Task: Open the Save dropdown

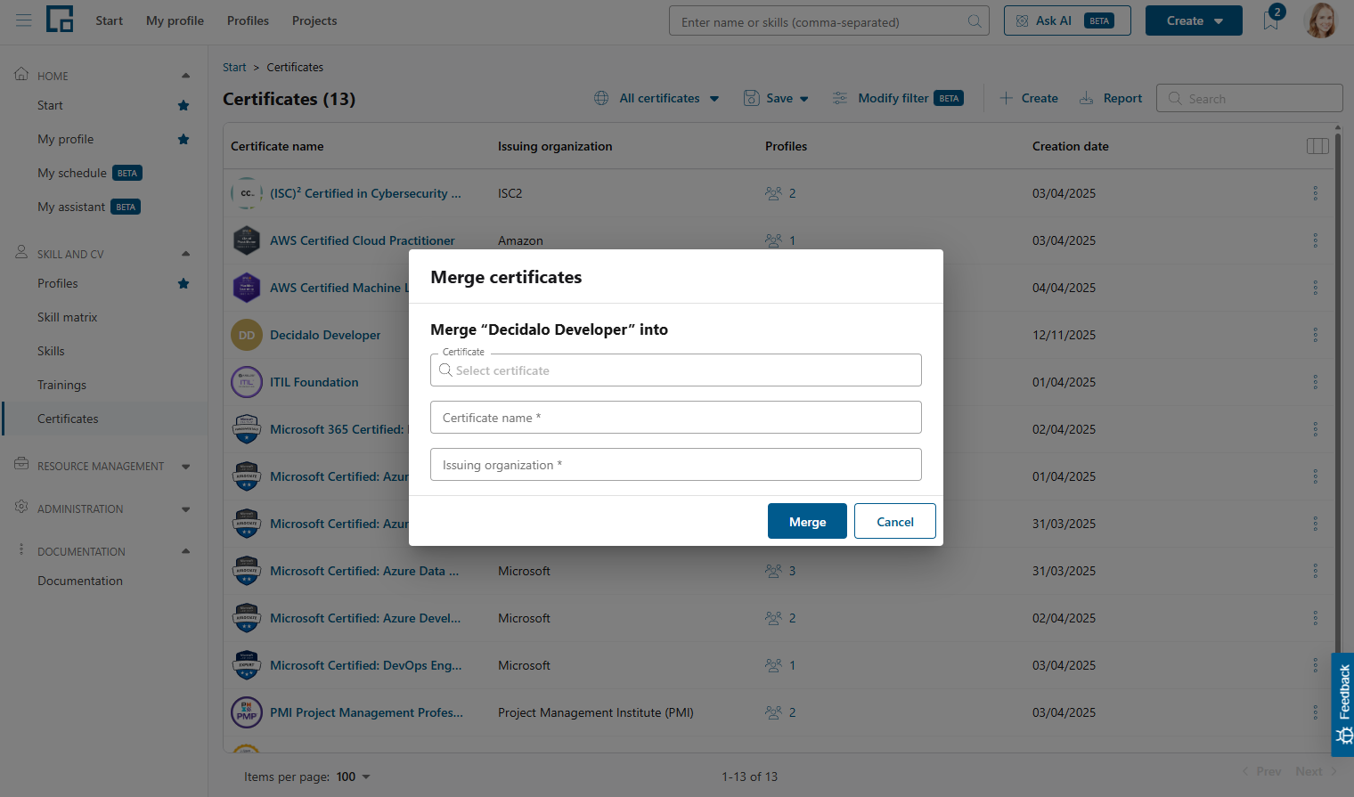Action: 776,99
